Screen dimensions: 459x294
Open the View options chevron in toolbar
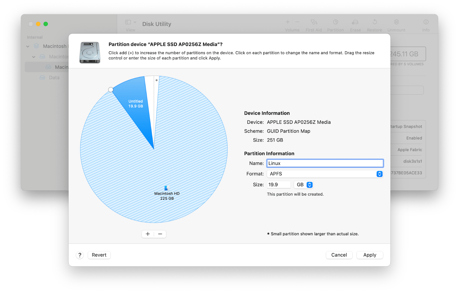[x=135, y=22]
